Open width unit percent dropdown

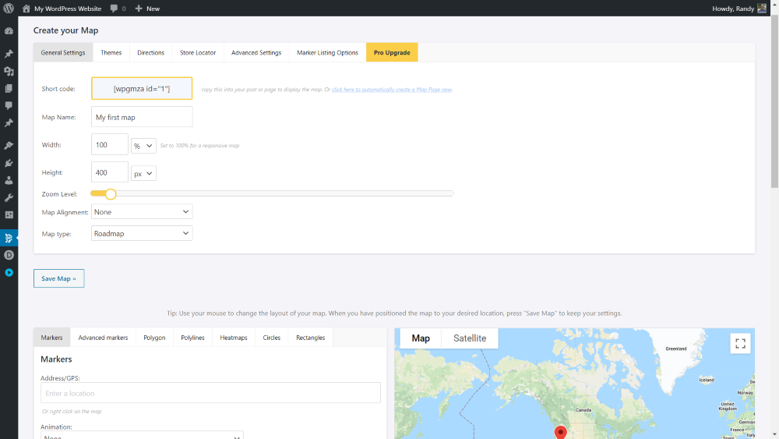(x=143, y=146)
